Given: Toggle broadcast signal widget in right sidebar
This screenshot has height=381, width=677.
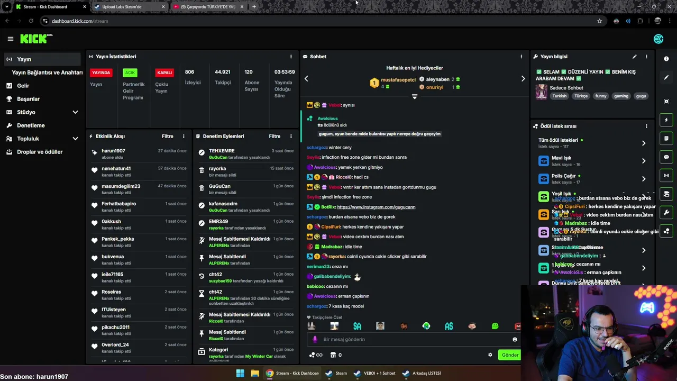Looking at the screenshot, I should tap(666, 176).
